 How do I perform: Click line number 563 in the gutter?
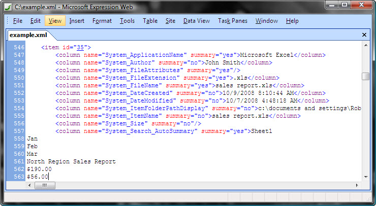click(x=19, y=177)
